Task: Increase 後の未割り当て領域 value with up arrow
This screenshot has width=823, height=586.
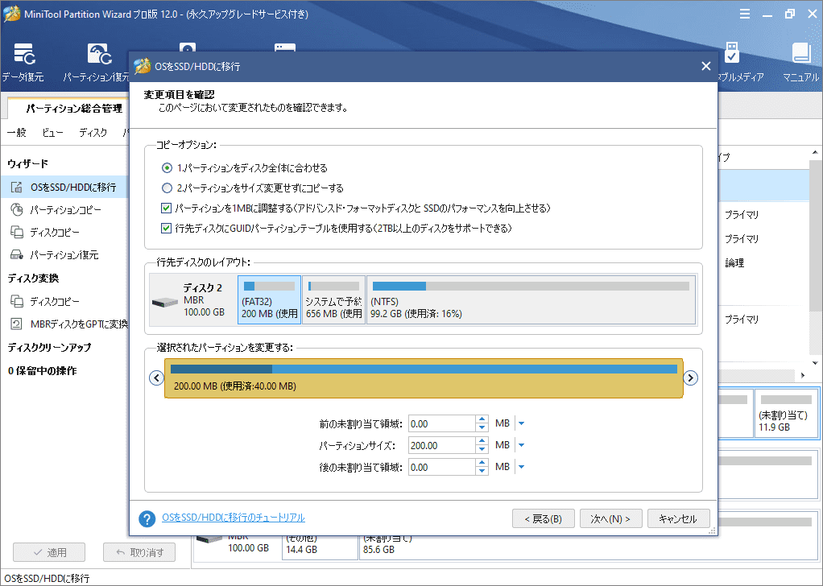Action: click(482, 463)
